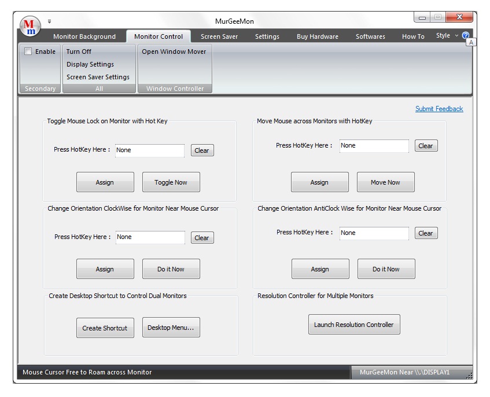Click the Move Now button
Image resolution: width=490 pixels, height=397 pixels.
coord(385,182)
